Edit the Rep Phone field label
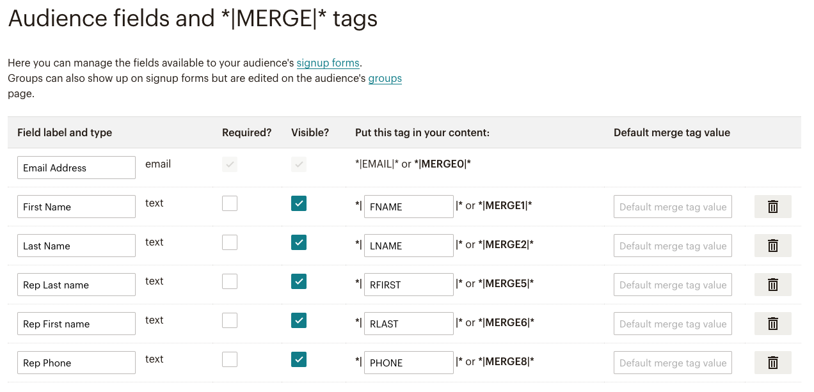 coord(76,363)
